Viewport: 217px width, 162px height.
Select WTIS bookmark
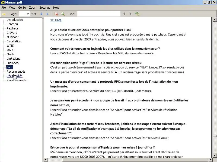point(10,46)
